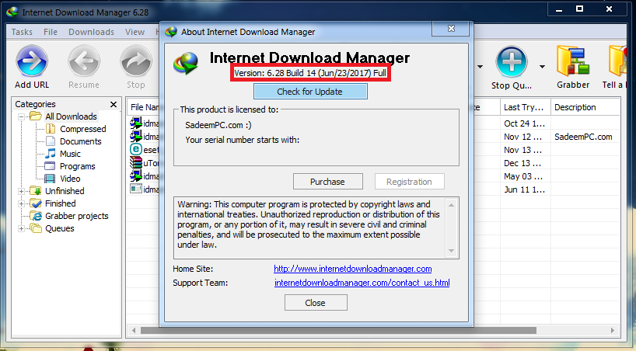Open dropdown arrow next to Stop Queue

pos(542,67)
